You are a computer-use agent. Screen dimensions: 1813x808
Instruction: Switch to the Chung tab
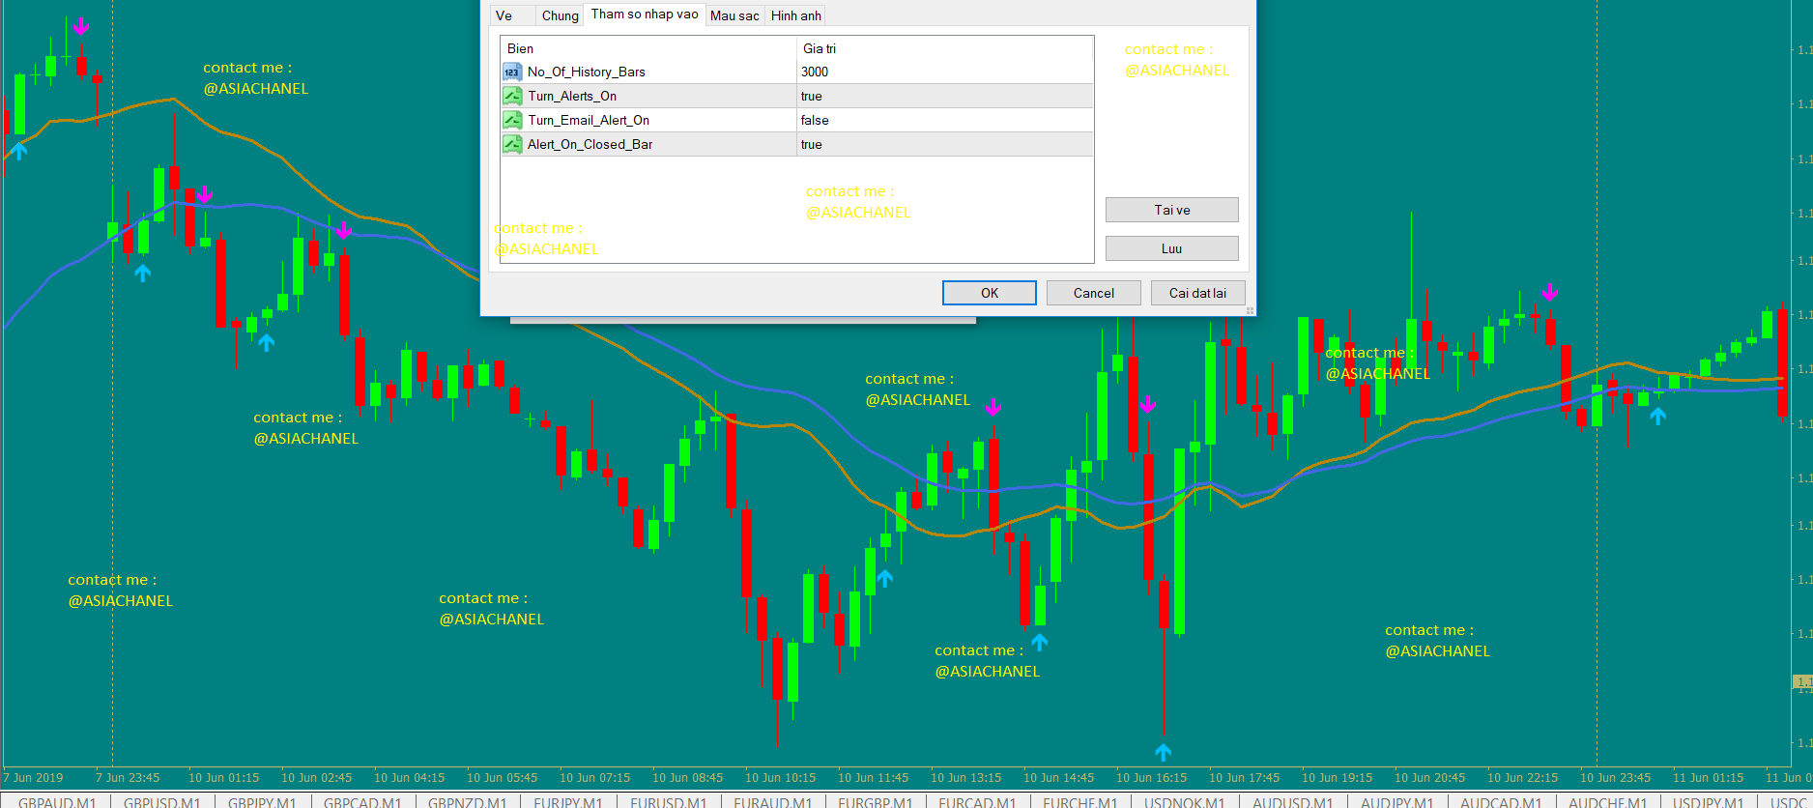click(560, 15)
